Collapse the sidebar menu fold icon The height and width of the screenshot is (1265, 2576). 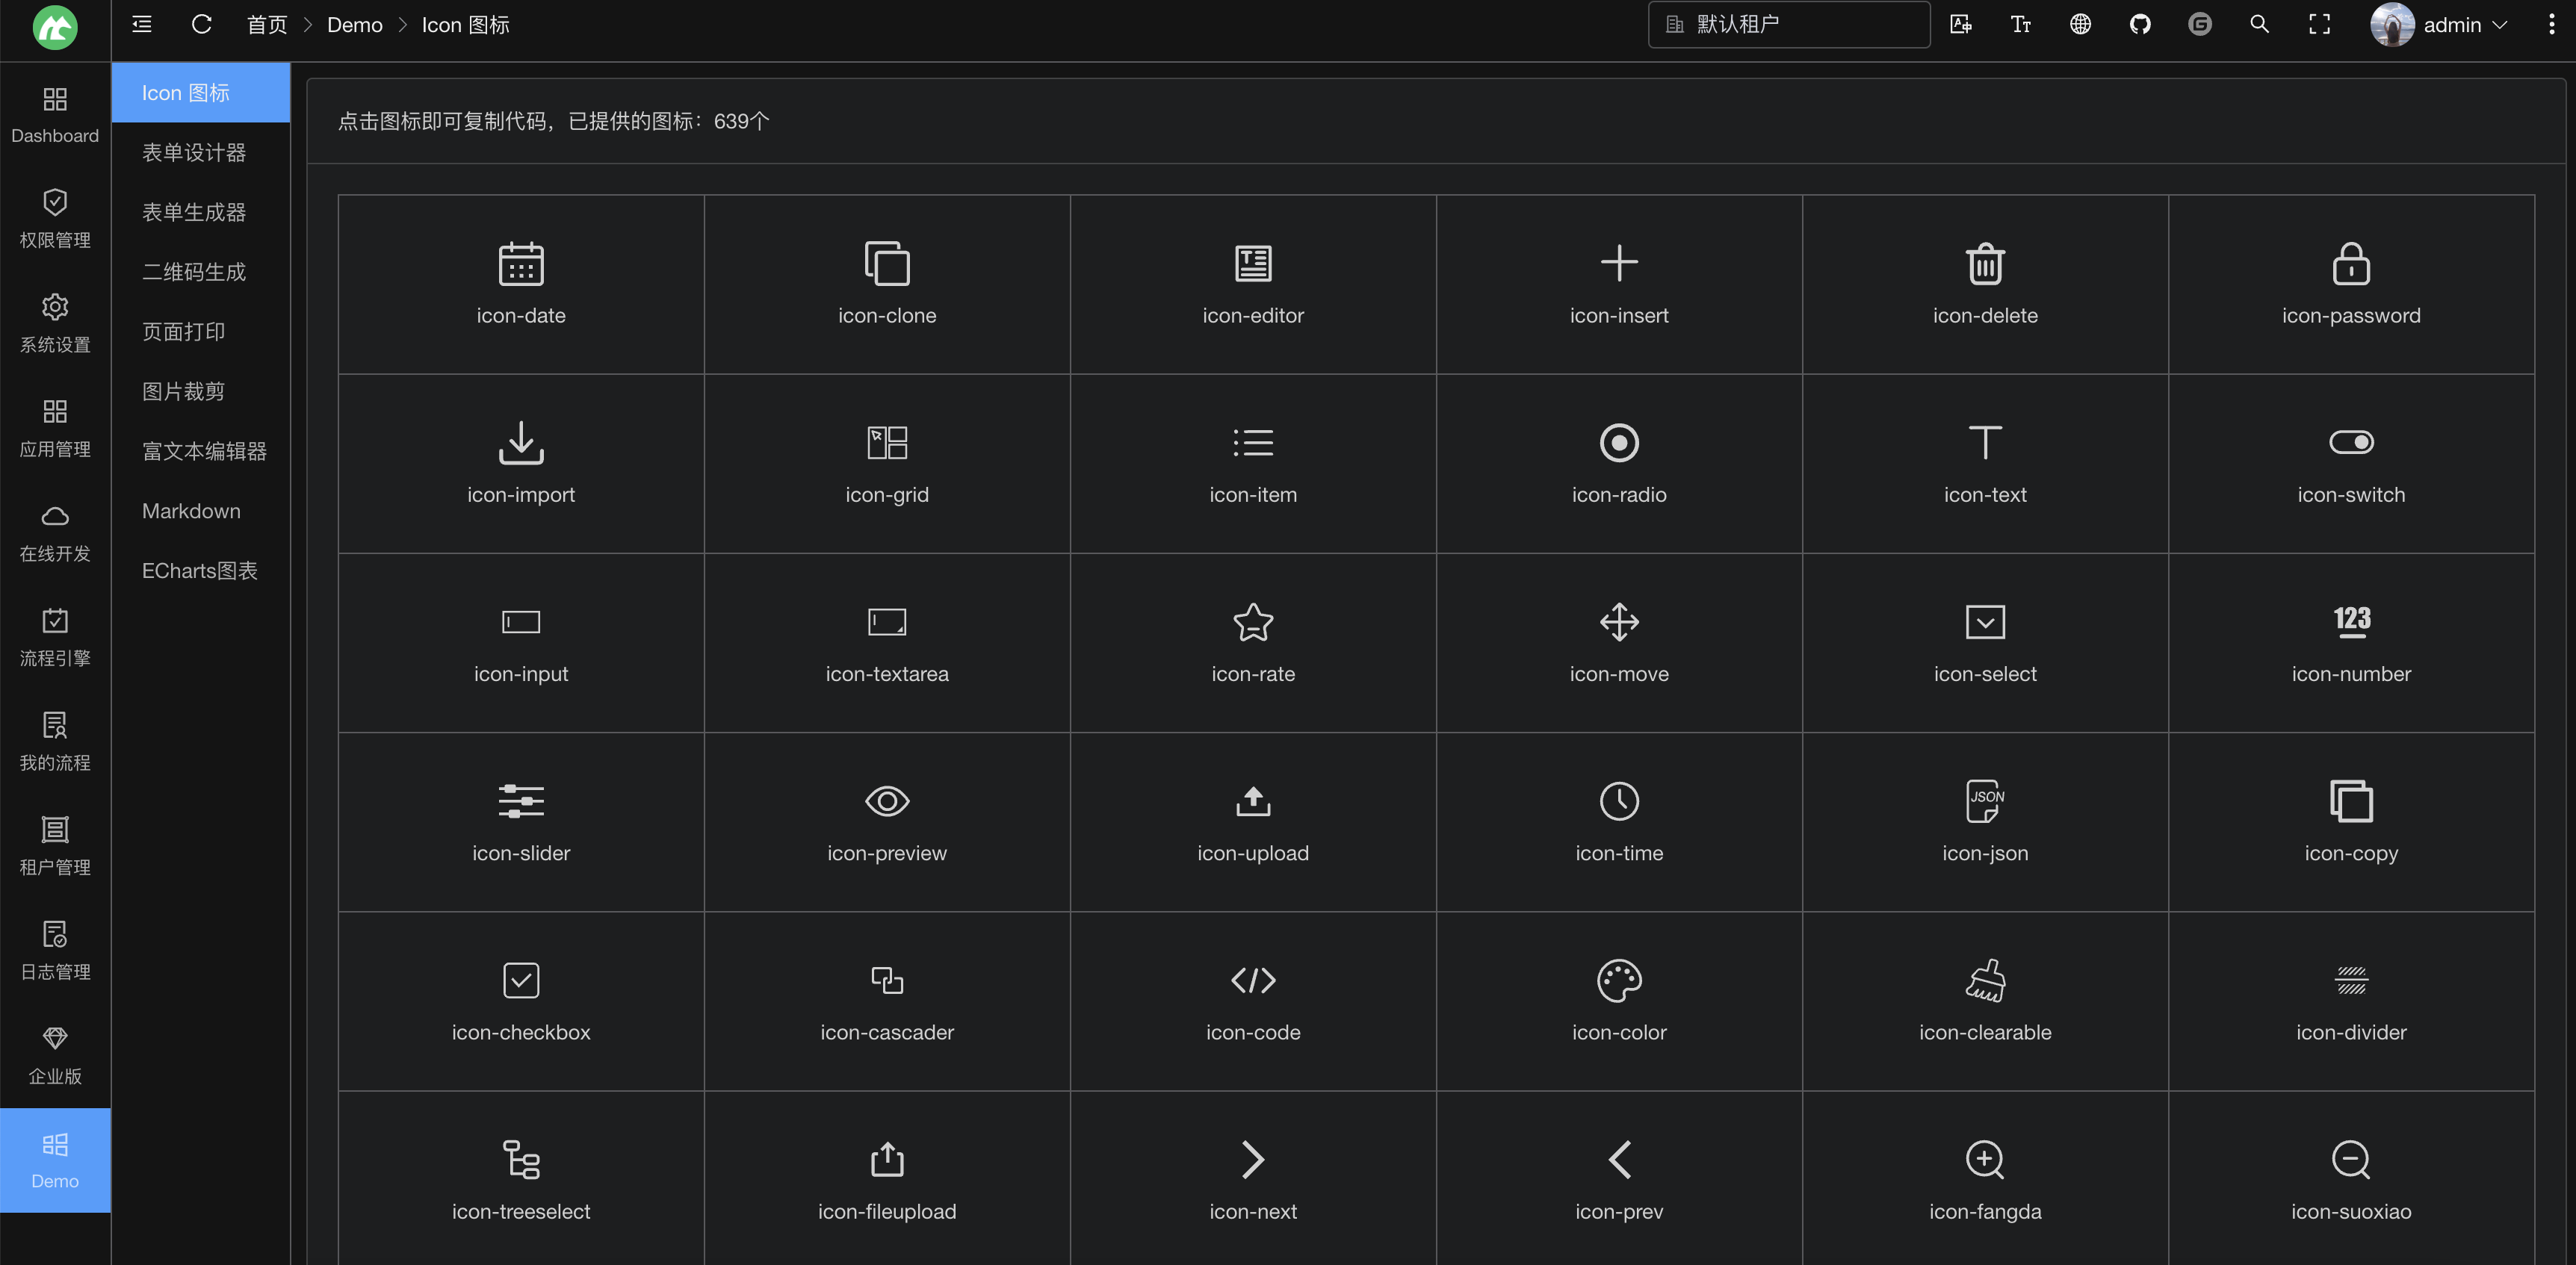[x=142, y=24]
